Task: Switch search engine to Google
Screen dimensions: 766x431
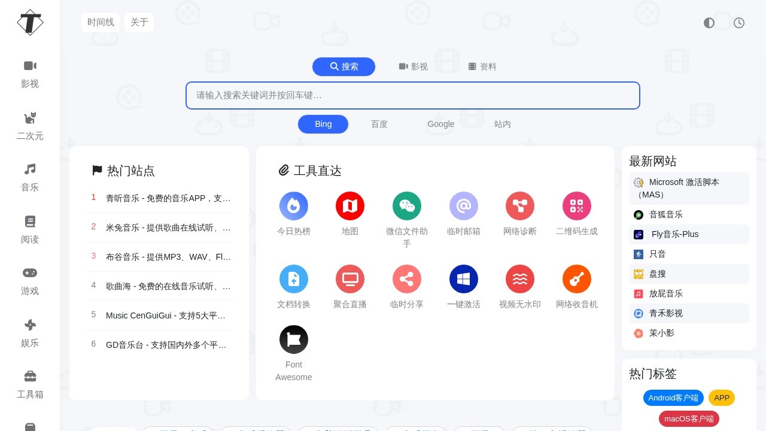Action: (441, 124)
